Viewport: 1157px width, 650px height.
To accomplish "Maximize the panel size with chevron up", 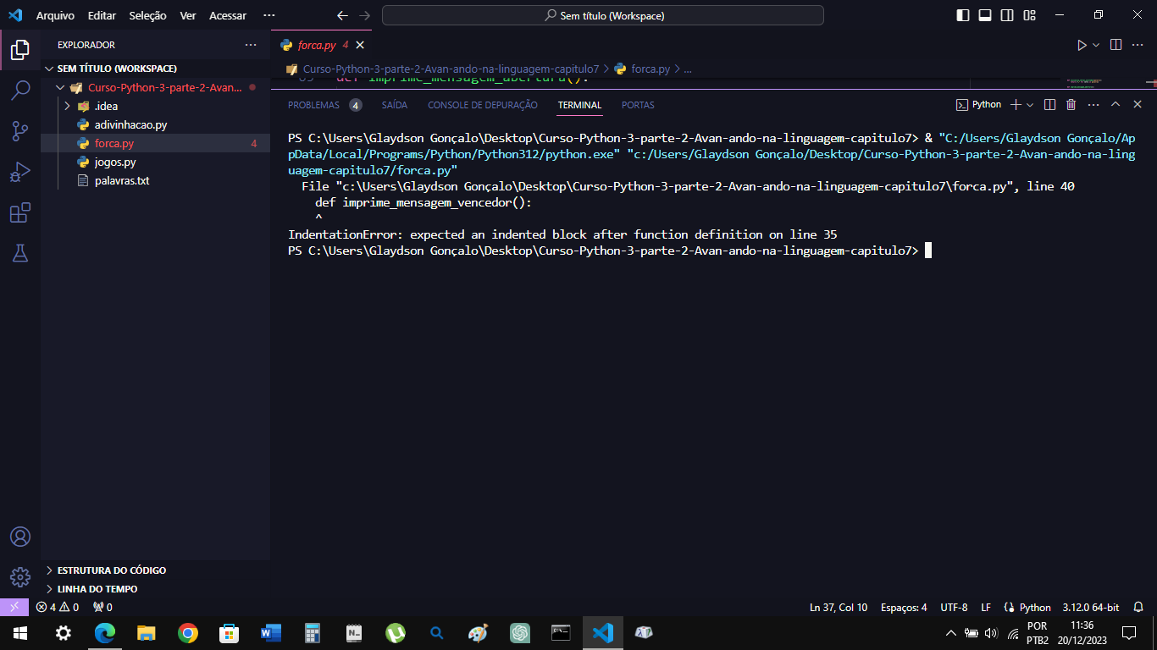I will (1115, 104).
